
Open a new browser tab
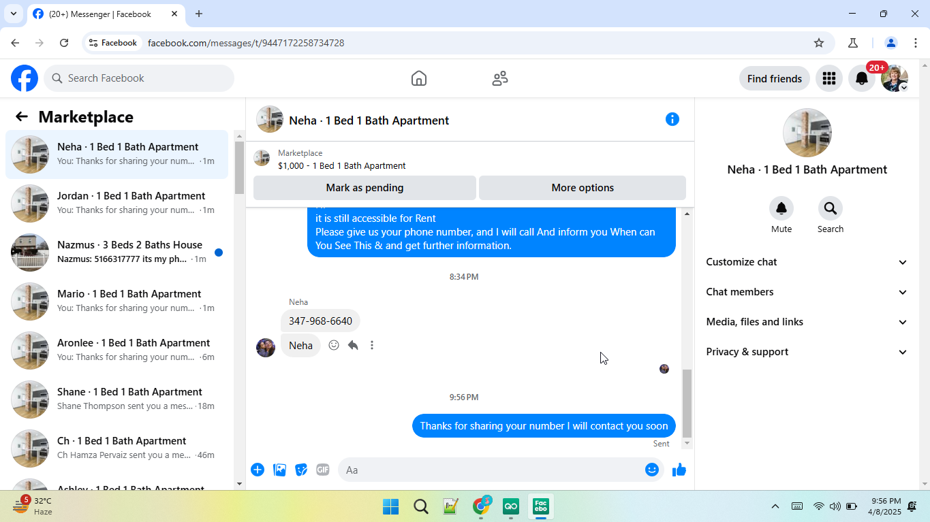tap(199, 14)
